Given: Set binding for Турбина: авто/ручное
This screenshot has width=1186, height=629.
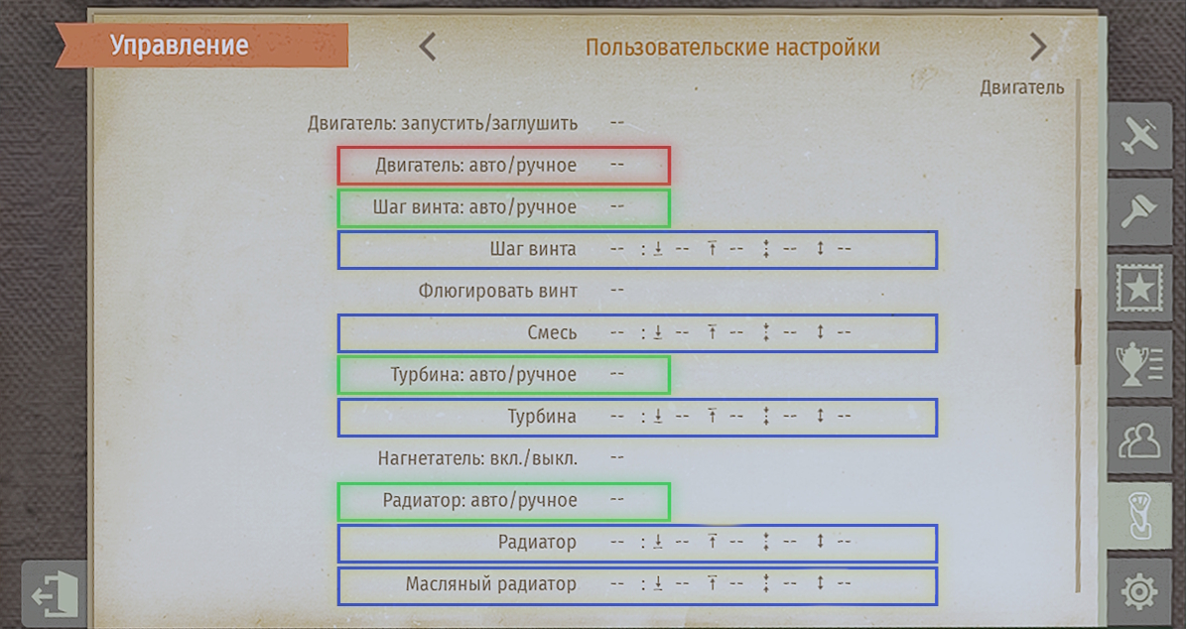Looking at the screenshot, I should click(617, 374).
